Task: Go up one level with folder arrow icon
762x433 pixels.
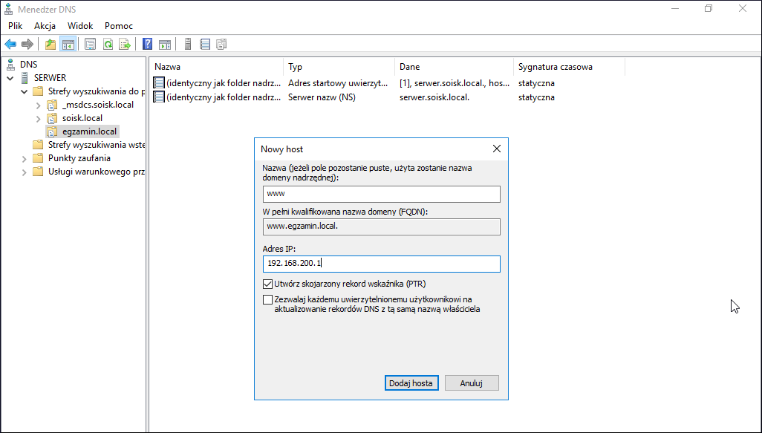Action: pyautogui.click(x=51, y=45)
